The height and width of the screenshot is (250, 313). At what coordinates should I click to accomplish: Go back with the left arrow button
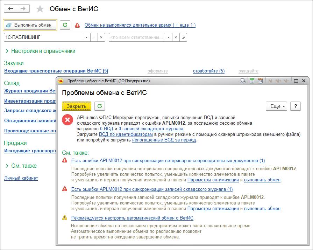10,9
